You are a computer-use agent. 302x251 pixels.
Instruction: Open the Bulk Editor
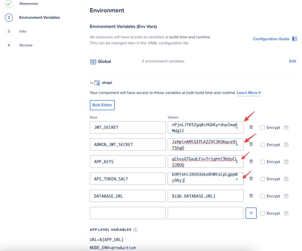(x=102, y=105)
